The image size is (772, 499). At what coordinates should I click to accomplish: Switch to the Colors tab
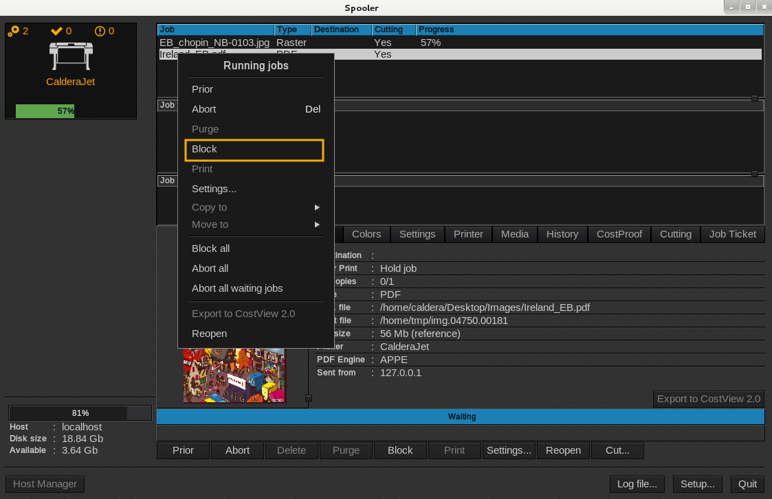(x=366, y=234)
